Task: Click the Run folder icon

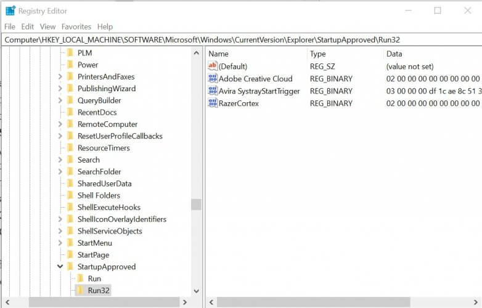Action: [x=81, y=278]
